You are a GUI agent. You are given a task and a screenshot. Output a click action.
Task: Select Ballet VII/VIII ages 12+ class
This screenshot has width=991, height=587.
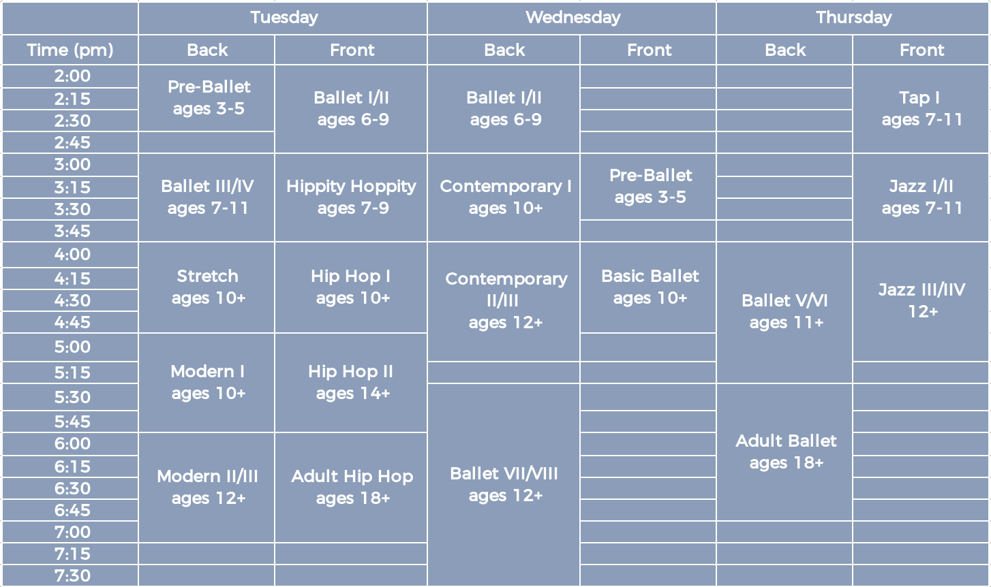click(x=504, y=485)
